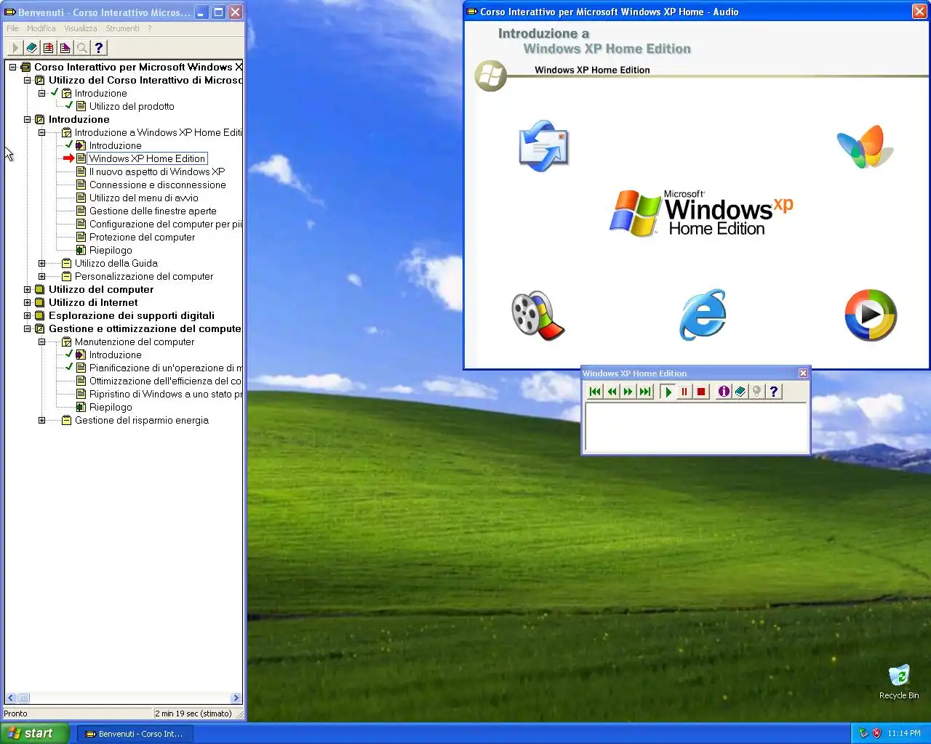The image size is (931, 744).
Task: Click the purple-cornered document icon in Benvenuti toolbar
Action: point(65,48)
